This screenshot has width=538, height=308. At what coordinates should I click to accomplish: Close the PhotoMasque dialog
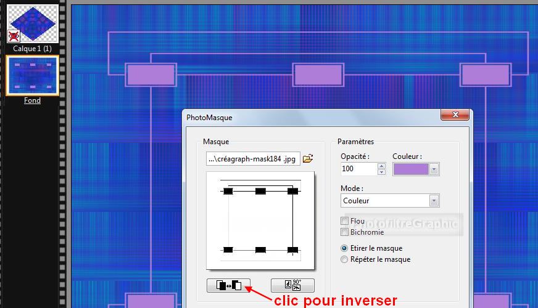coord(456,115)
